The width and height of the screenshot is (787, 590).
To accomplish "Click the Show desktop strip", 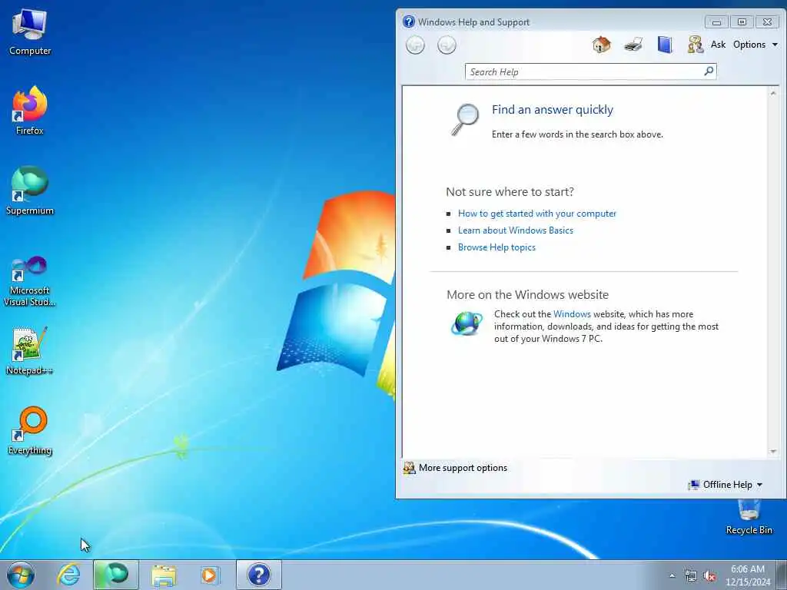I will pyautogui.click(x=782, y=575).
